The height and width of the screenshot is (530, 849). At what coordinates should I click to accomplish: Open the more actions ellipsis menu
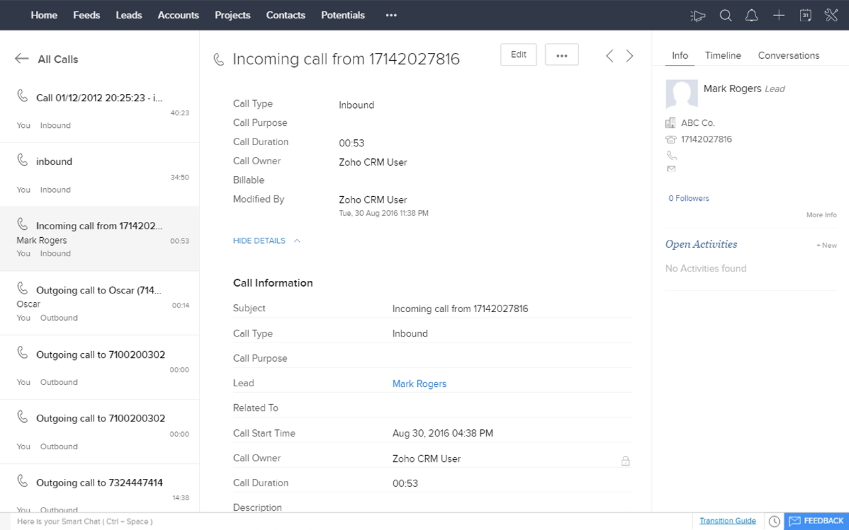(x=562, y=54)
